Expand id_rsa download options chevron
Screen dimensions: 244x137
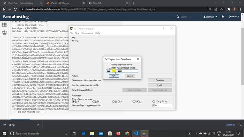38,125
